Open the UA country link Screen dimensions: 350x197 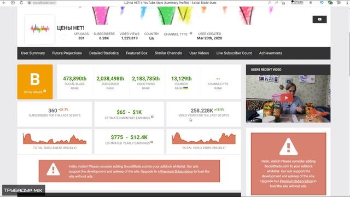[151, 38]
